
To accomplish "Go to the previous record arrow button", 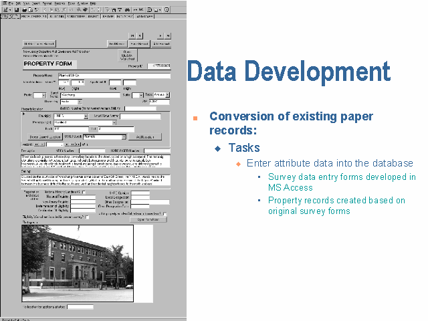I will pos(140,35).
